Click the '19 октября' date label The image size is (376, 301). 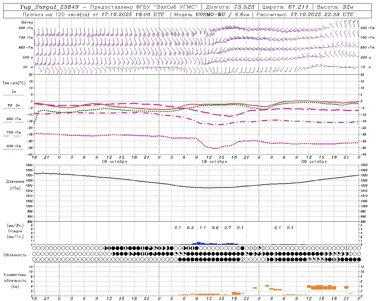[x=214, y=162]
